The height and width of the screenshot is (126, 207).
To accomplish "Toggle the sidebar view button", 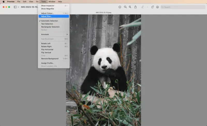I will click(15, 7).
